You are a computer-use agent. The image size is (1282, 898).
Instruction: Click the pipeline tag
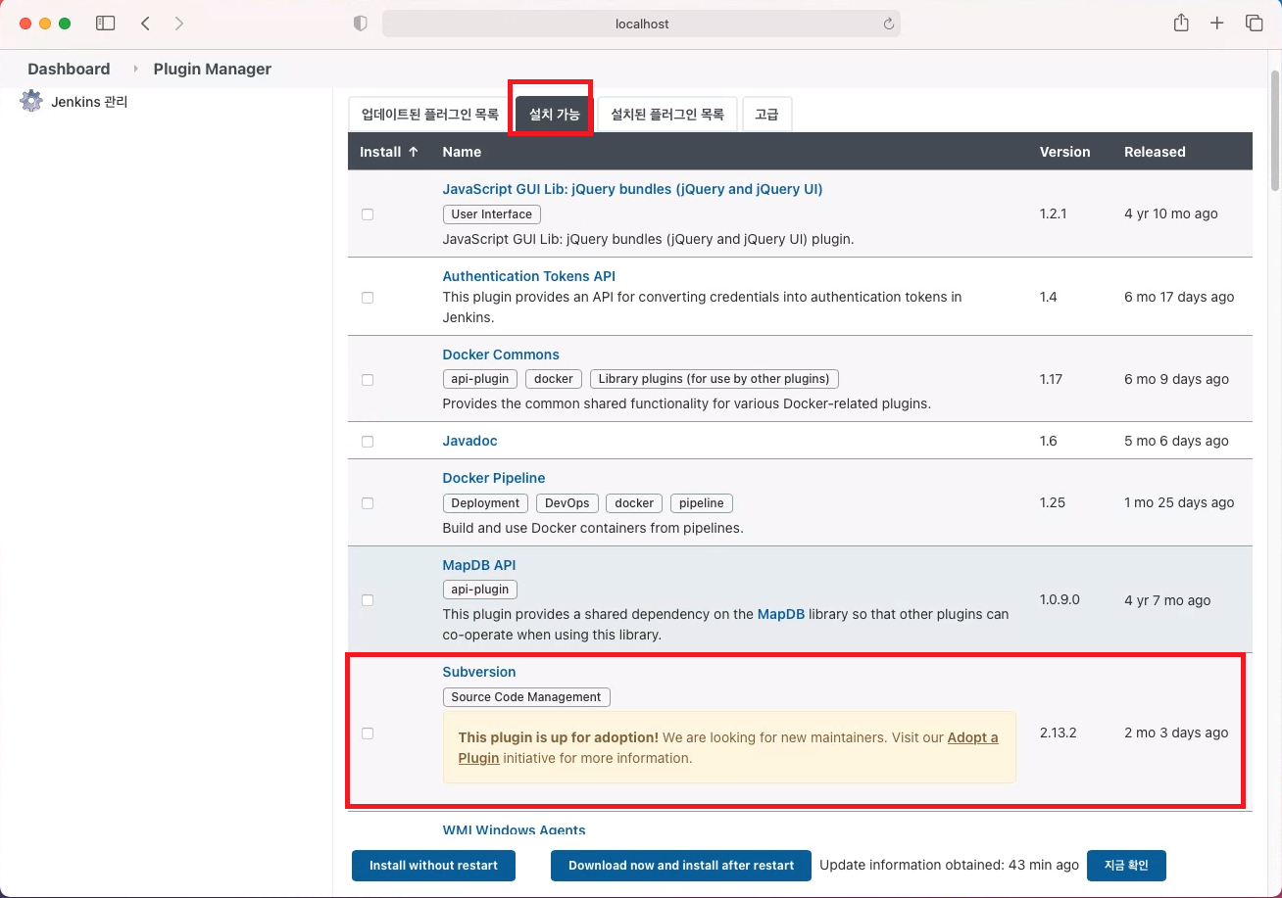pyautogui.click(x=702, y=503)
